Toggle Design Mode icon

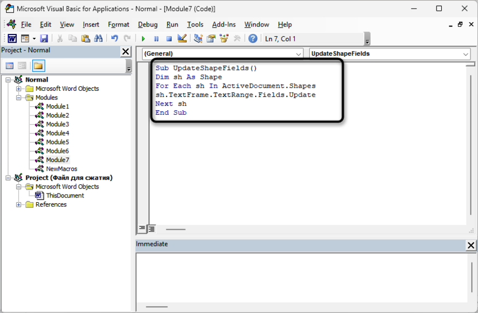[x=182, y=38]
